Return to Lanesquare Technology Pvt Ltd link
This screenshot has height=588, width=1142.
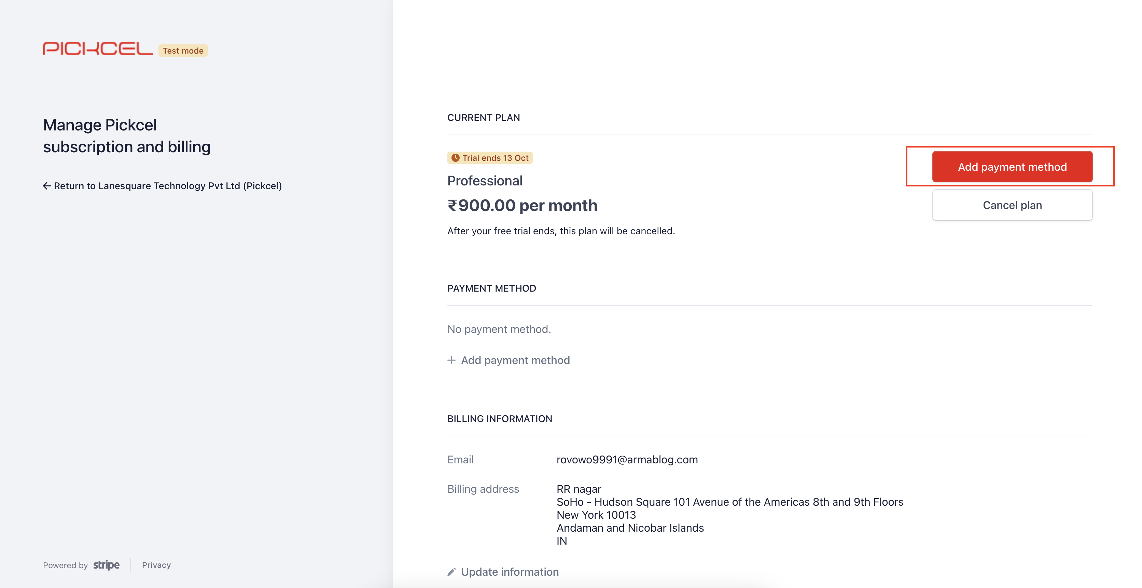coord(168,186)
